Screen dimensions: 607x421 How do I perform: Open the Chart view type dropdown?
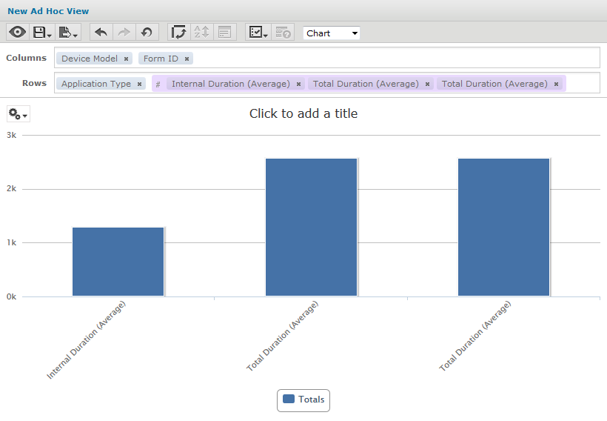tap(332, 33)
